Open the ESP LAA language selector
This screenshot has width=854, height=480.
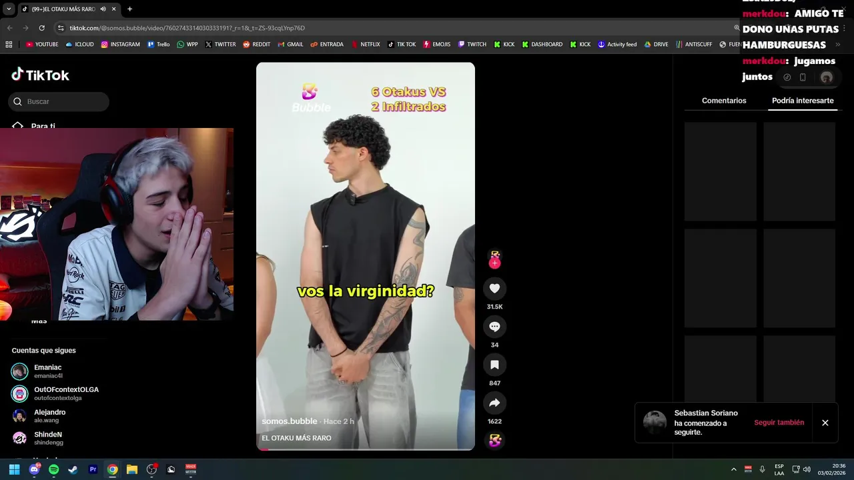pyautogui.click(x=779, y=469)
